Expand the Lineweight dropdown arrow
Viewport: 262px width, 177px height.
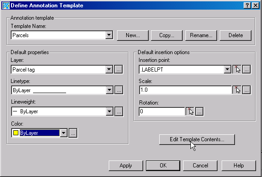110,111
